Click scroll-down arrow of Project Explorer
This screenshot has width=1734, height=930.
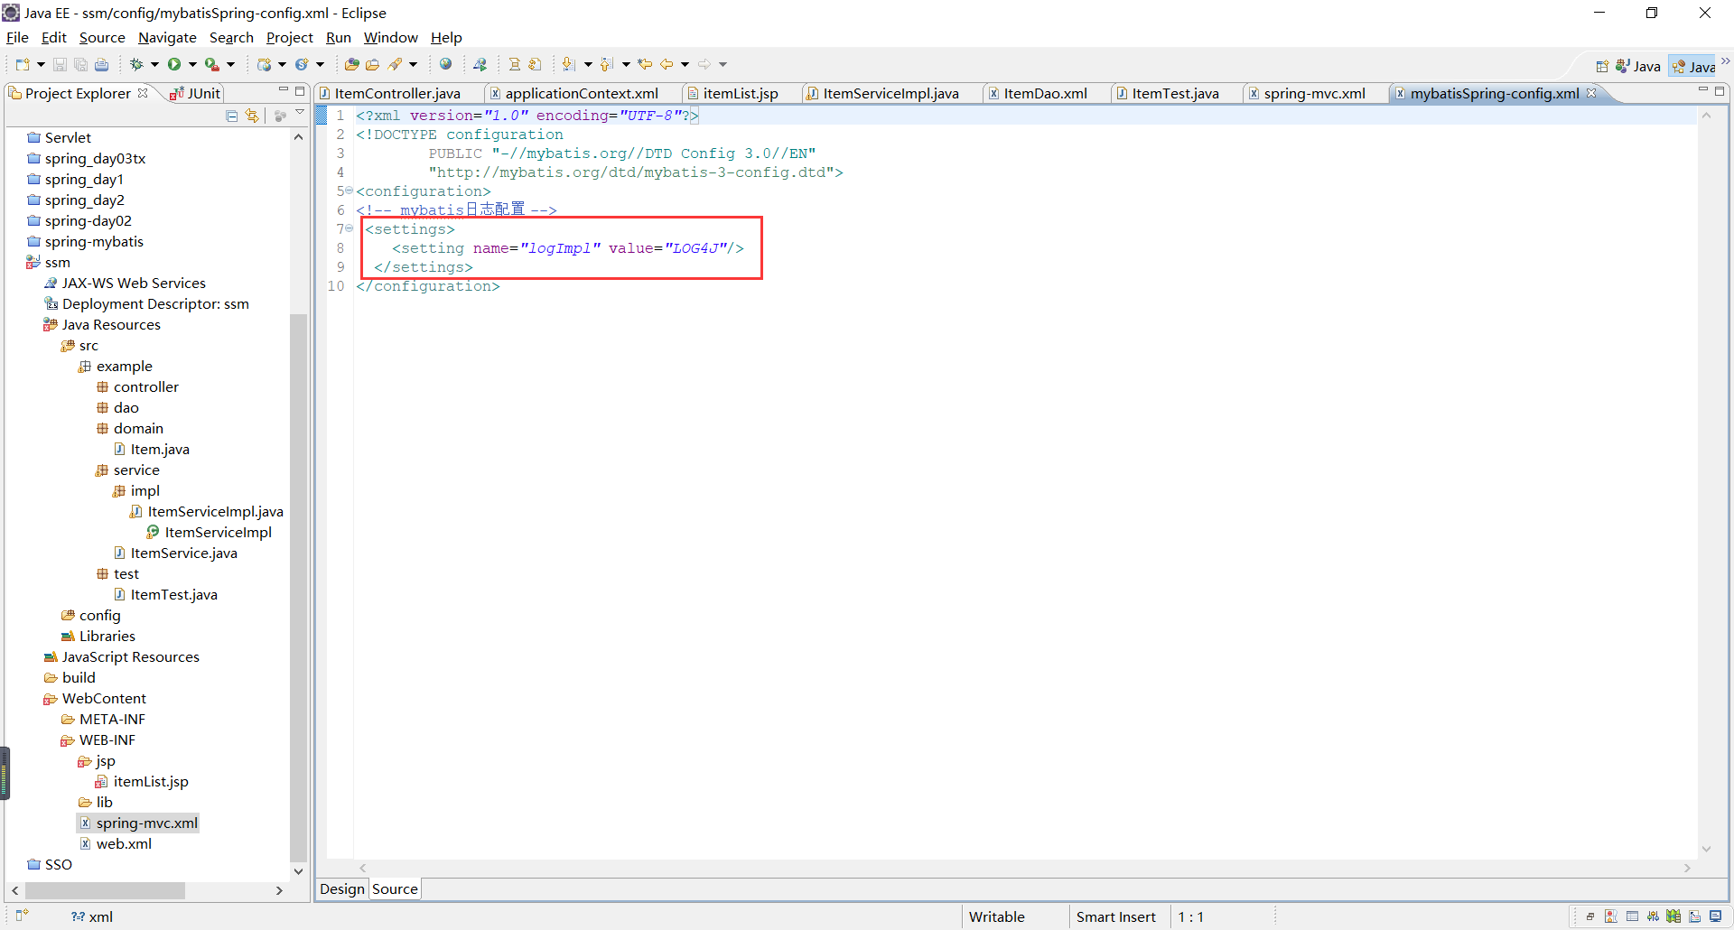click(x=298, y=871)
